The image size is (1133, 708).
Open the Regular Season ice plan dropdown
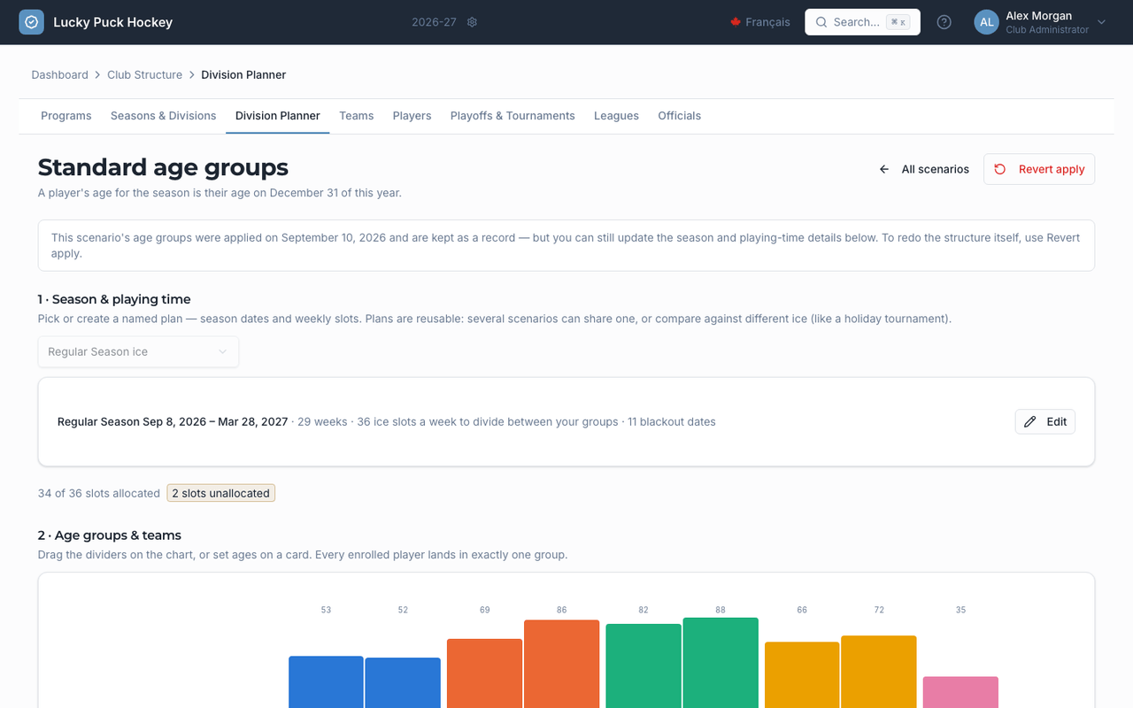tap(138, 351)
